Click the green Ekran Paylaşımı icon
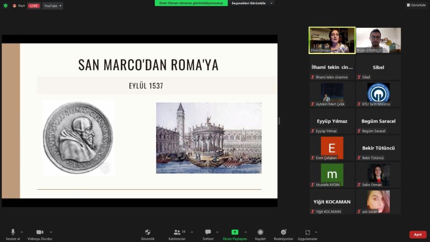 (235, 232)
